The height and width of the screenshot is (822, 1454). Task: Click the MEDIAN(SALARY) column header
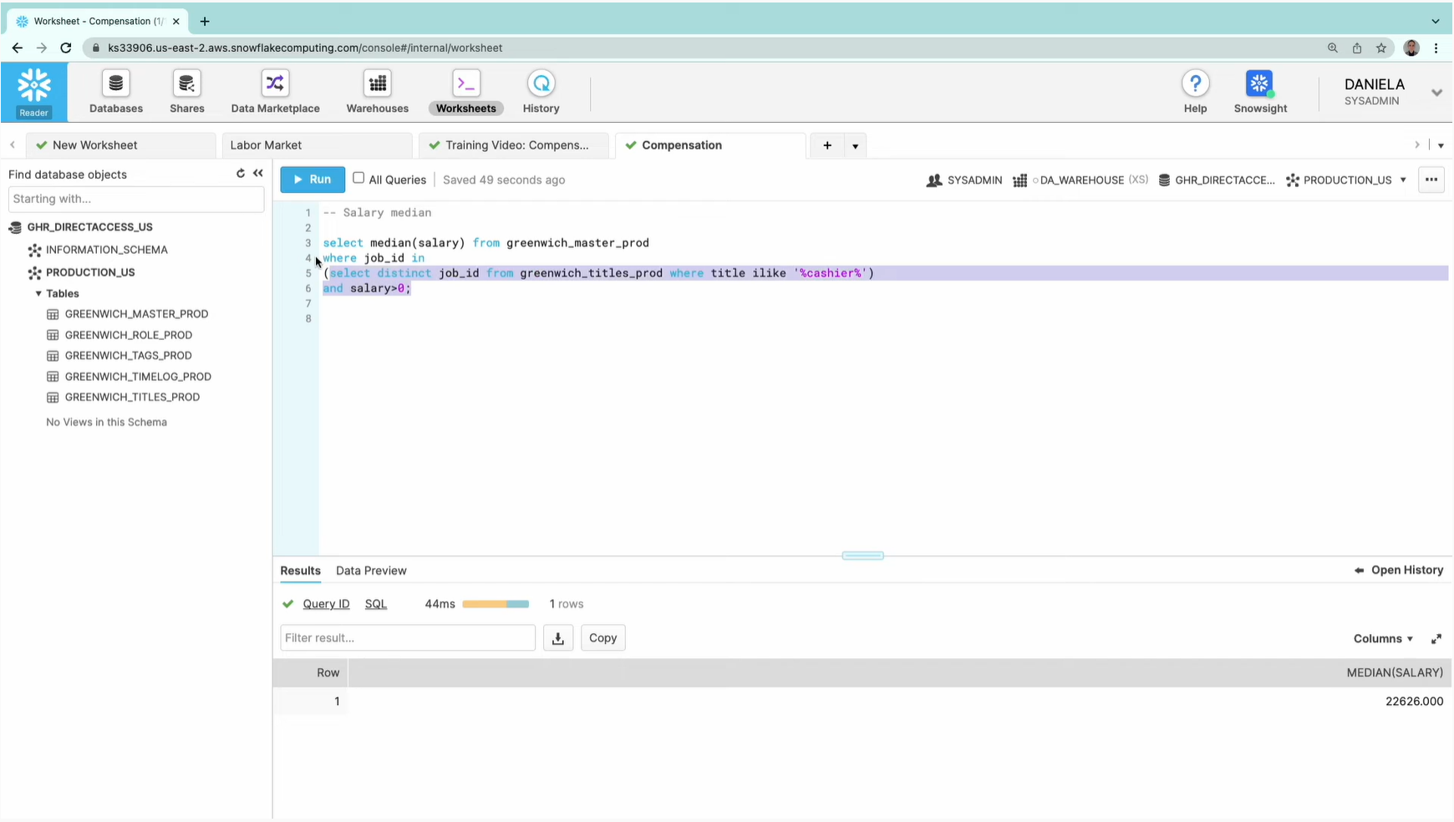click(x=1395, y=672)
